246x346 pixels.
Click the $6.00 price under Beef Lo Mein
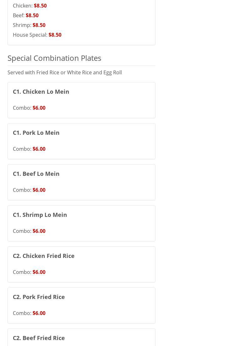tap(39, 190)
